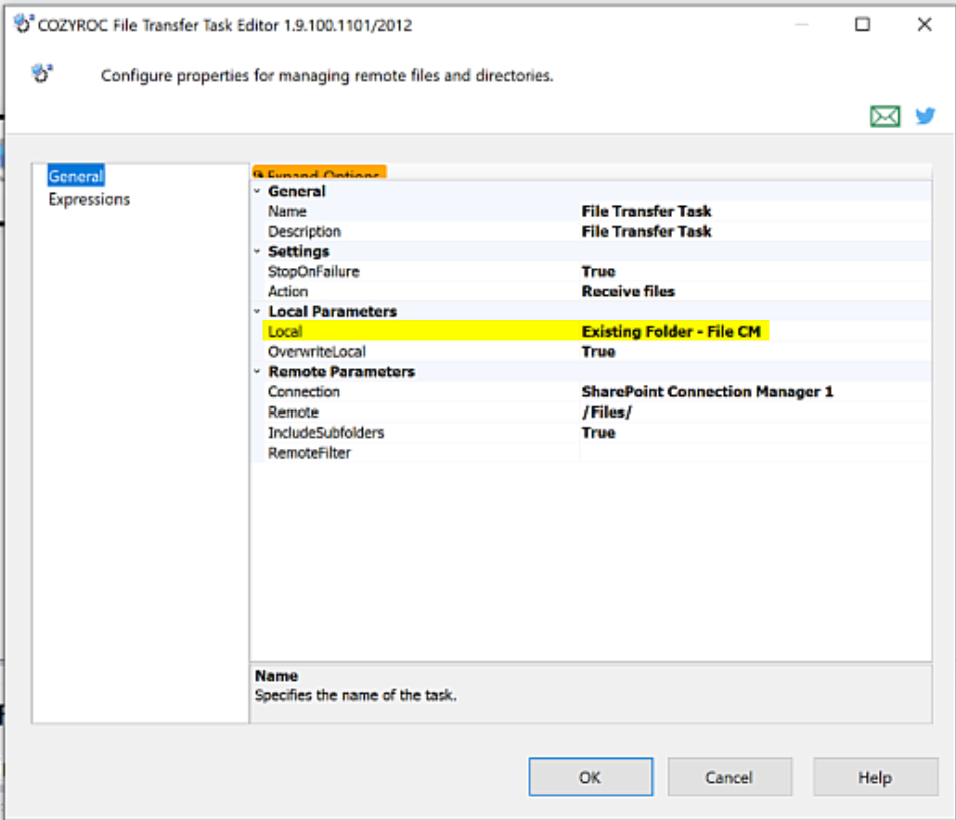The image size is (956, 820).
Task: Collapse the Local Parameters group
Action: [257, 312]
